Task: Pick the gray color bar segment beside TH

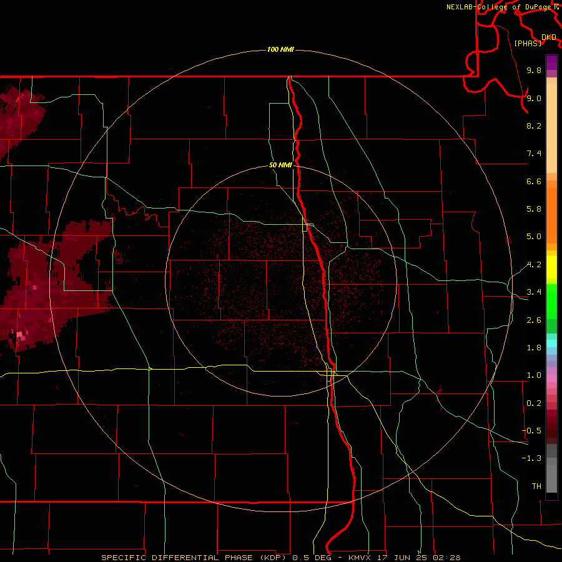Action: click(x=551, y=478)
